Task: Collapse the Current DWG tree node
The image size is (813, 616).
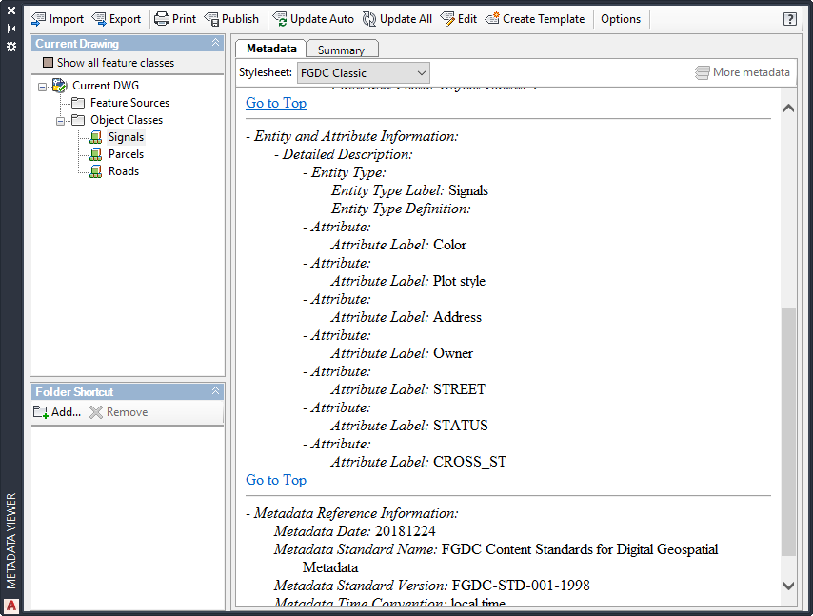Action: (x=43, y=87)
